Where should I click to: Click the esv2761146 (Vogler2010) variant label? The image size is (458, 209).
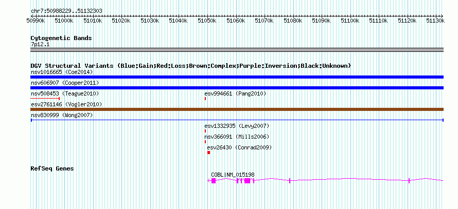coord(66,104)
